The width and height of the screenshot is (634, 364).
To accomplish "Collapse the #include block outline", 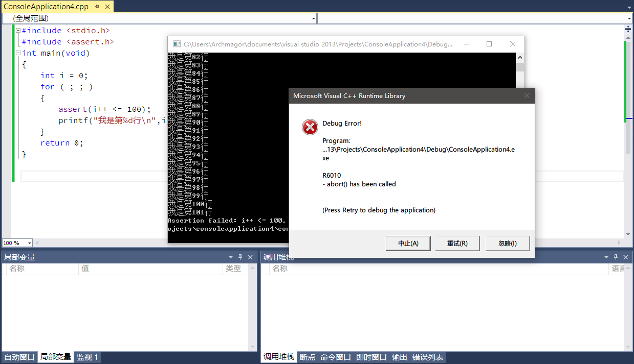I will coord(18,31).
